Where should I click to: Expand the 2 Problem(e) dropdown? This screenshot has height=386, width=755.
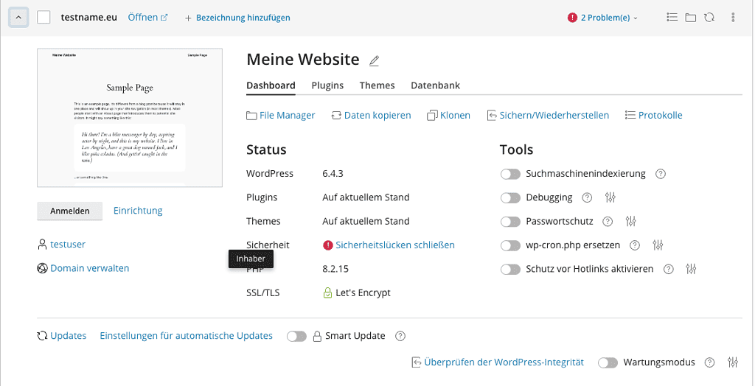[x=603, y=17]
